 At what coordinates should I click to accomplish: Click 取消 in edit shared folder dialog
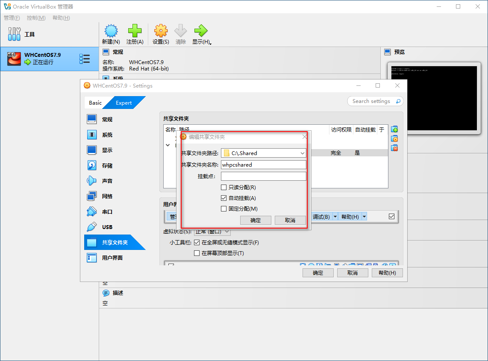point(290,220)
